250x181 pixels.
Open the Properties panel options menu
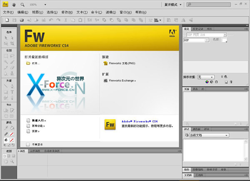tap(179, 151)
